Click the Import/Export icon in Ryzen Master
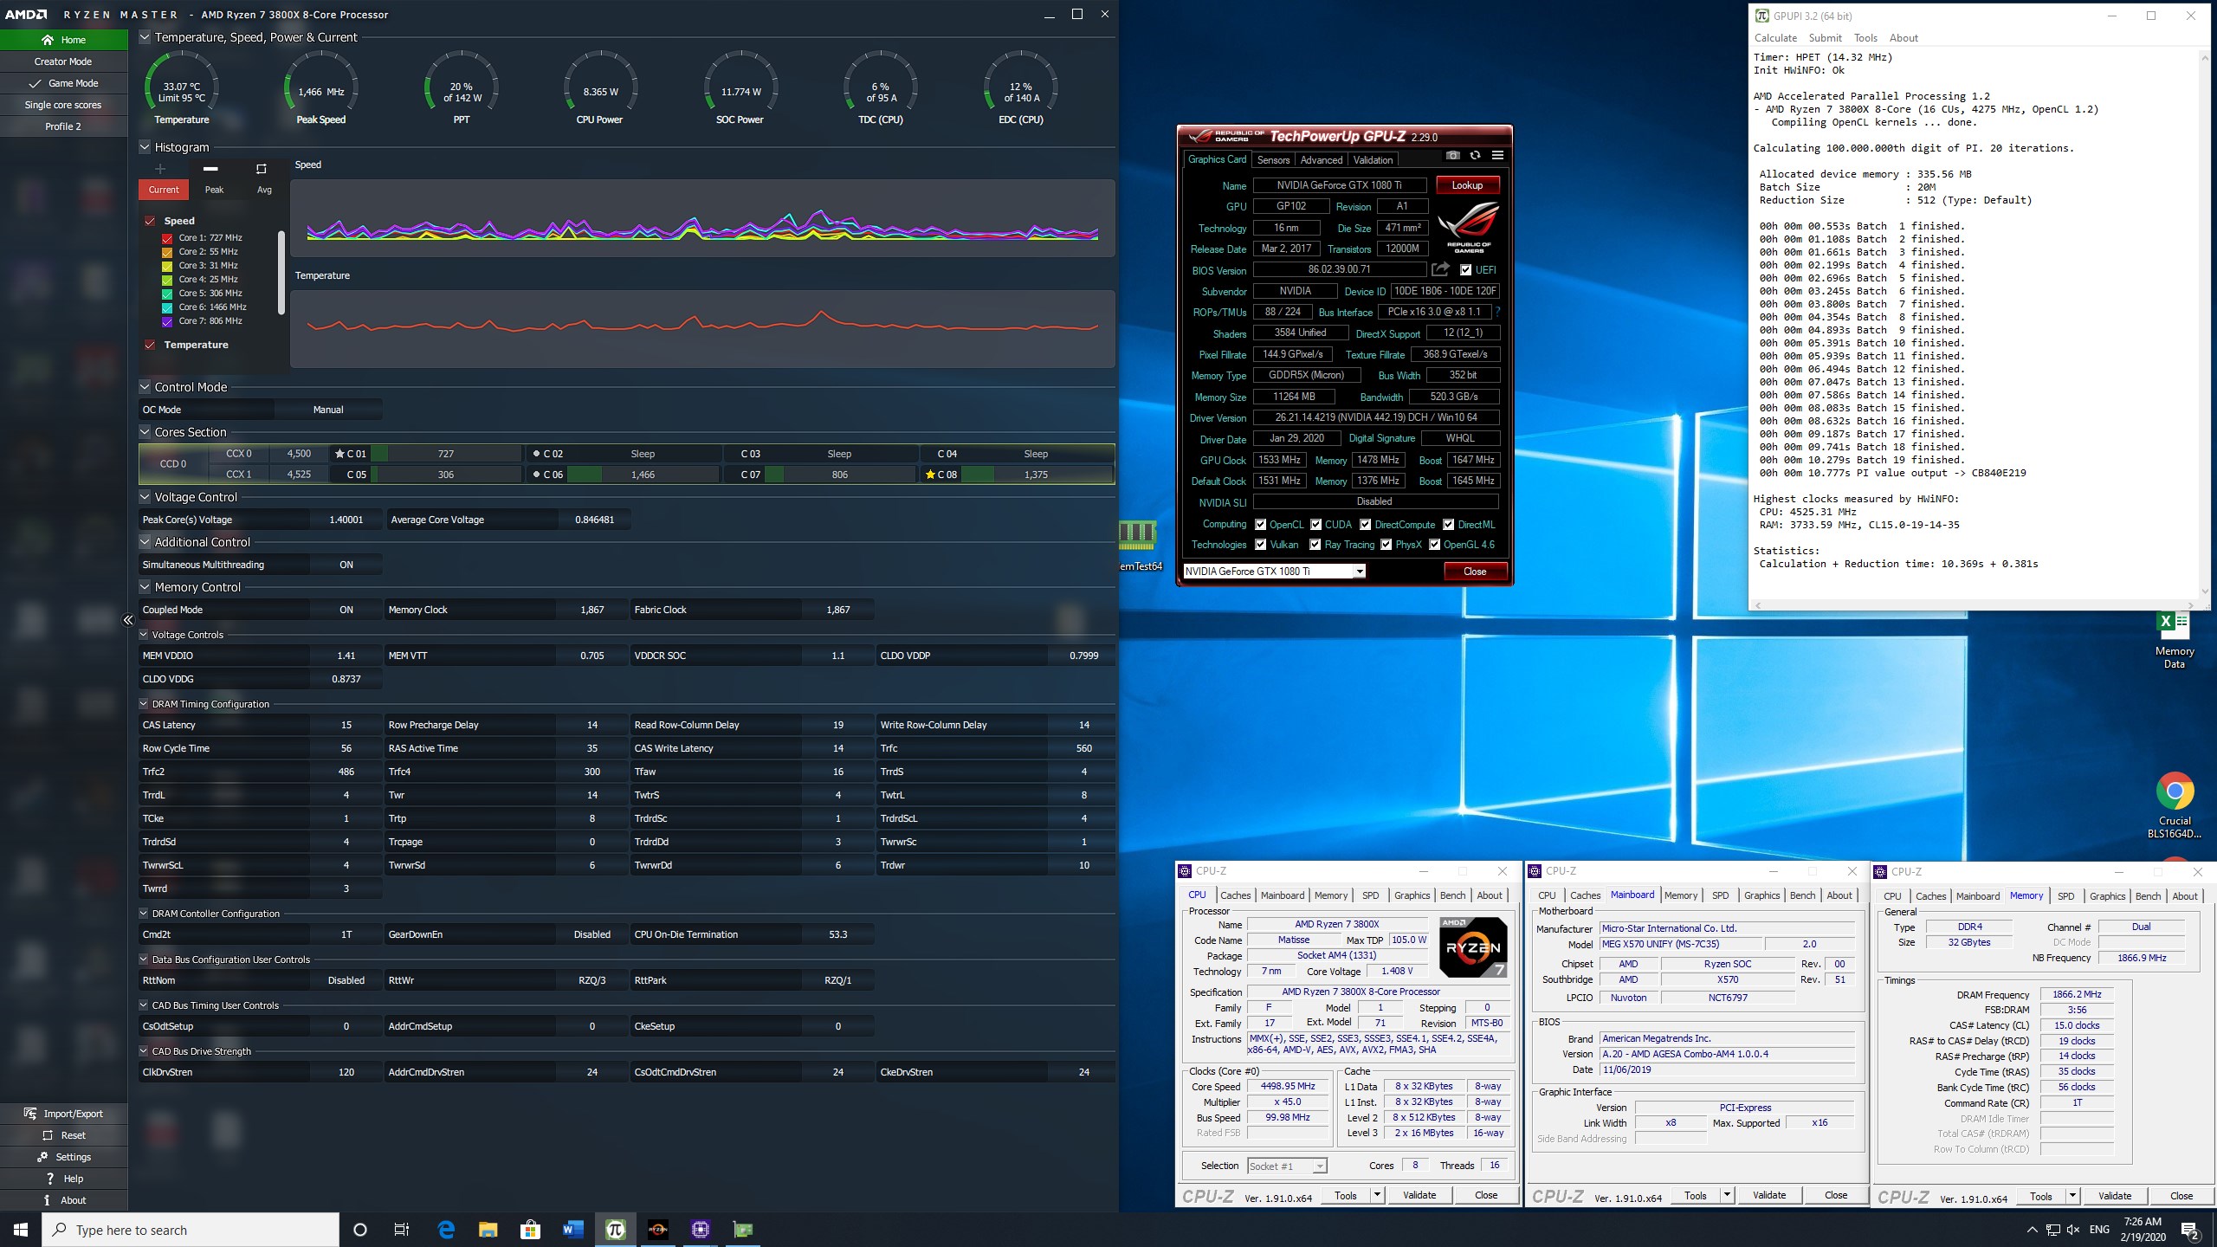This screenshot has width=2217, height=1247. tap(30, 1114)
